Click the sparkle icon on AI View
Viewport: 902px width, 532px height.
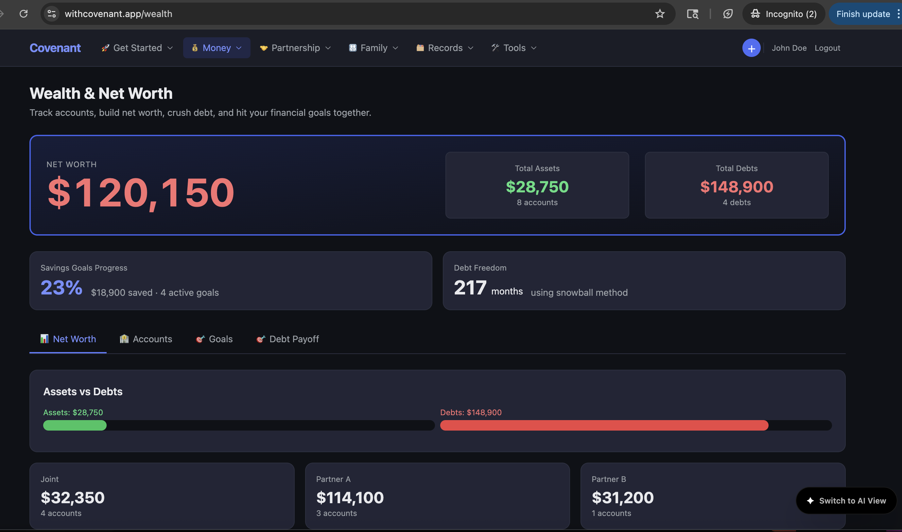click(810, 501)
